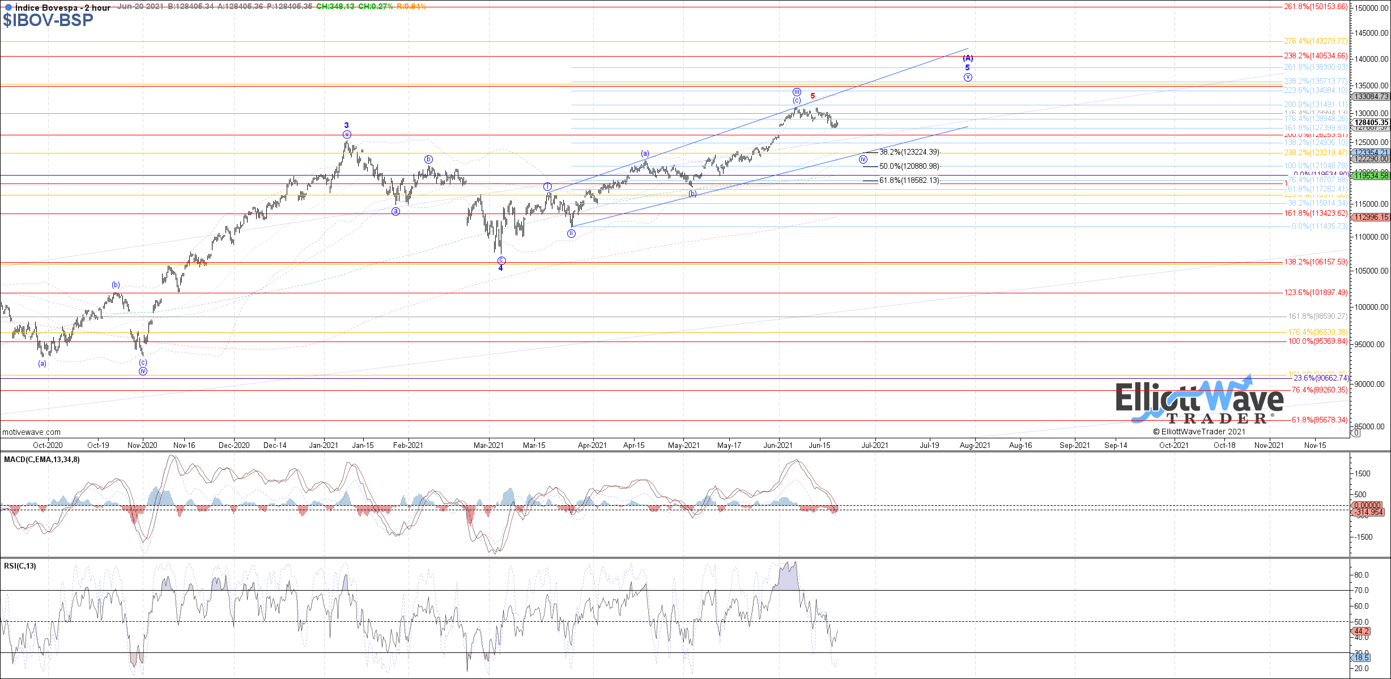Select the red 112996.15 price tag
Viewport: 1391px width, 679px height.
1371,217
